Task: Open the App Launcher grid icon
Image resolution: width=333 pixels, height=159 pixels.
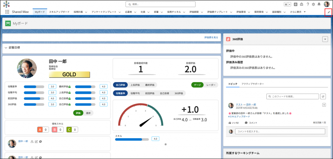Action: tap(7, 12)
